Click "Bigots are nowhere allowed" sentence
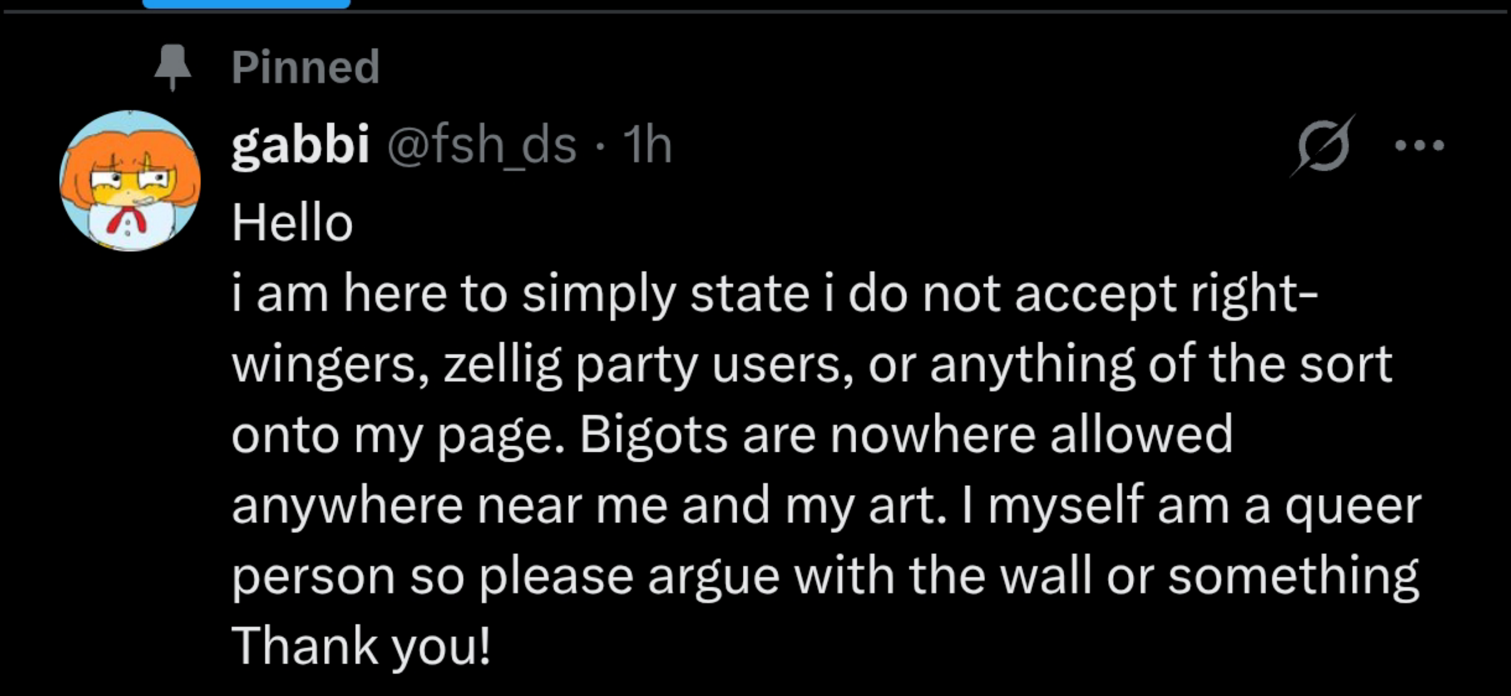1511x696 pixels. [906, 435]
